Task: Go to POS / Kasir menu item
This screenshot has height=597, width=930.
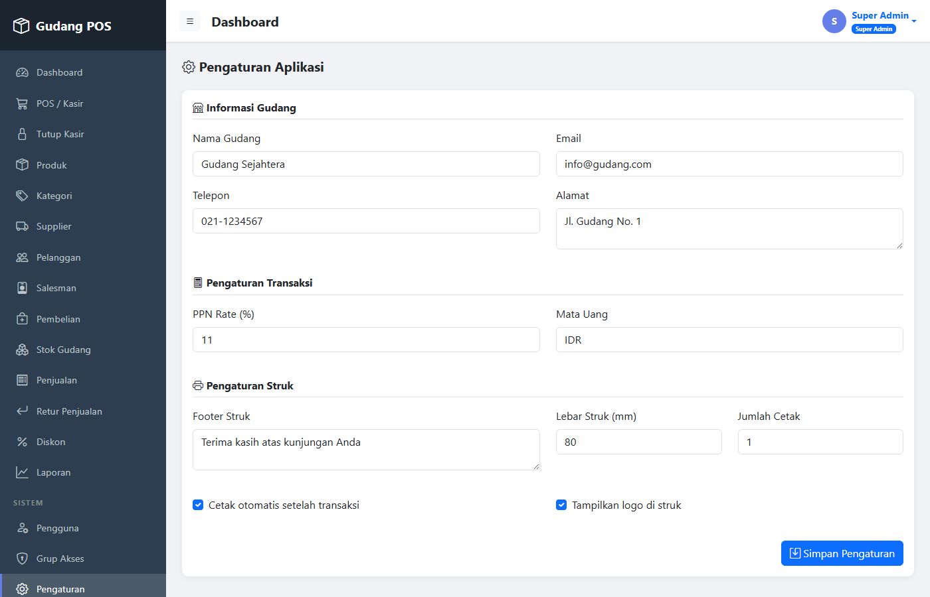Action: [83, 103]
